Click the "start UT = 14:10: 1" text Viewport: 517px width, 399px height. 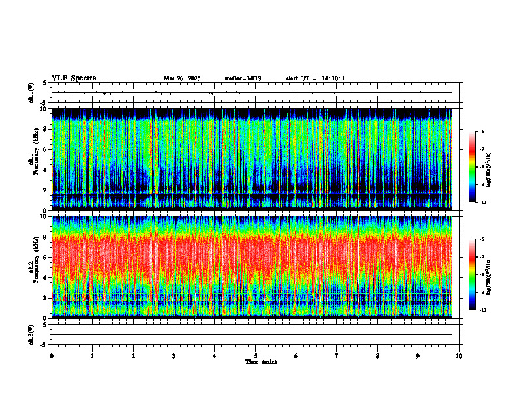(x=315, y=78)
